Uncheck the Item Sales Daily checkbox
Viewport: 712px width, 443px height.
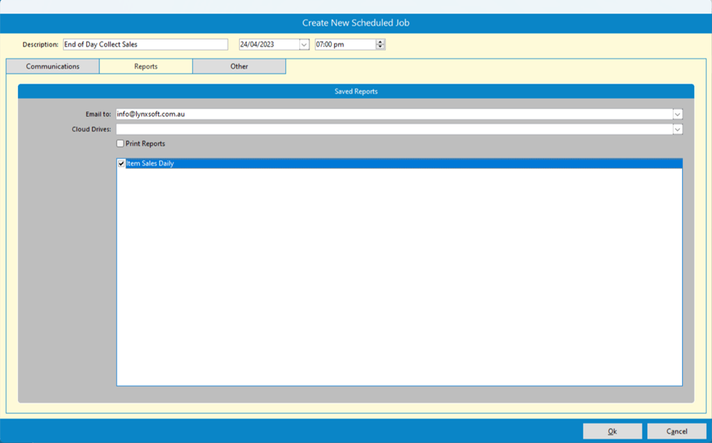122,164
